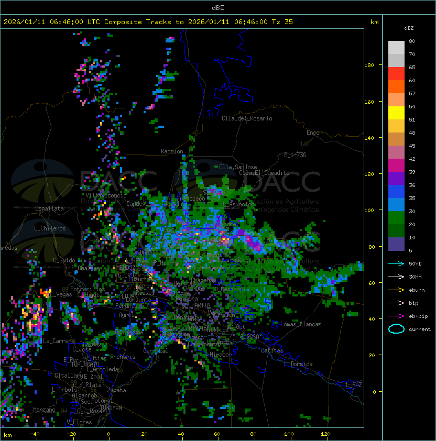
Task: Click the Clla.El_Cavadito place label
Action: (264, 173)
